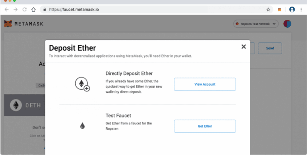Open Chrome three-dot menu

pos(301,9)
